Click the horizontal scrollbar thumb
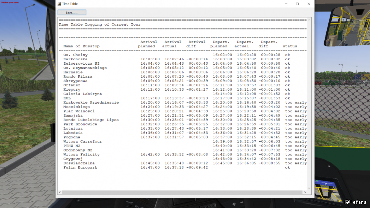 tap(182, 192)
